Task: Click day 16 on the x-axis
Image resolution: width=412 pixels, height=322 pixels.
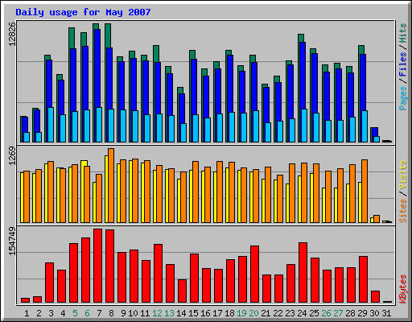Action: coord(205,313)
